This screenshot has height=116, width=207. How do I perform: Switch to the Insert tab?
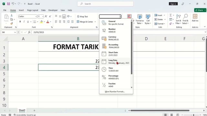pyautogui.click(x=21, y=10)
